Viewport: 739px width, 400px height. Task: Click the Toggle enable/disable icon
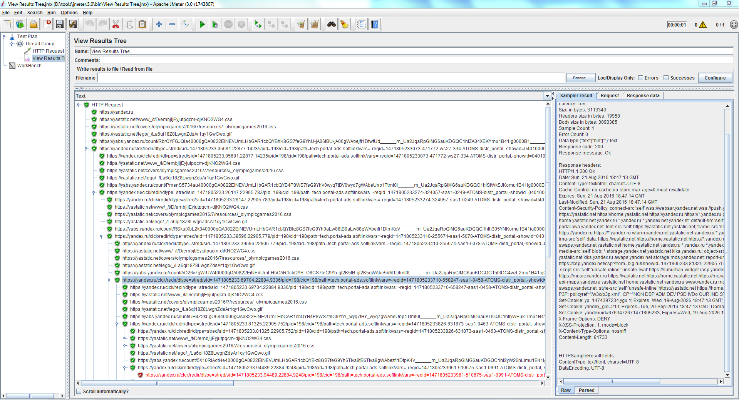(185, 25)
